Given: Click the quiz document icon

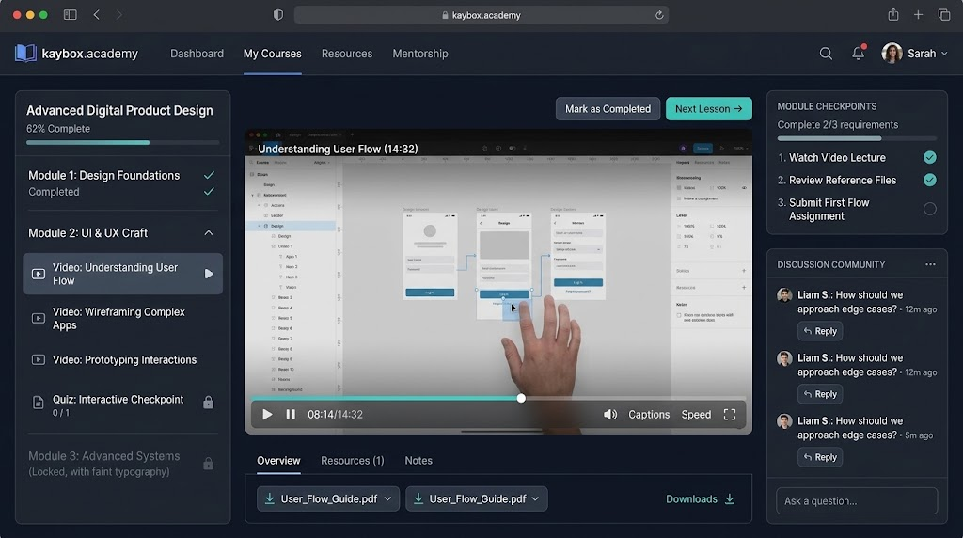Looking at the screenshot, I should 38,403.
